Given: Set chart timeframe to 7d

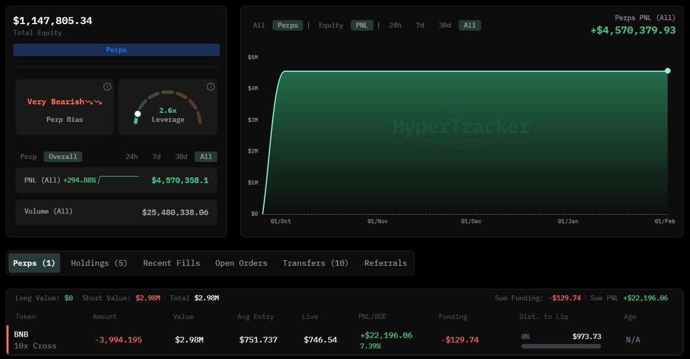Looking at the screenshot, I should (420, 25).
